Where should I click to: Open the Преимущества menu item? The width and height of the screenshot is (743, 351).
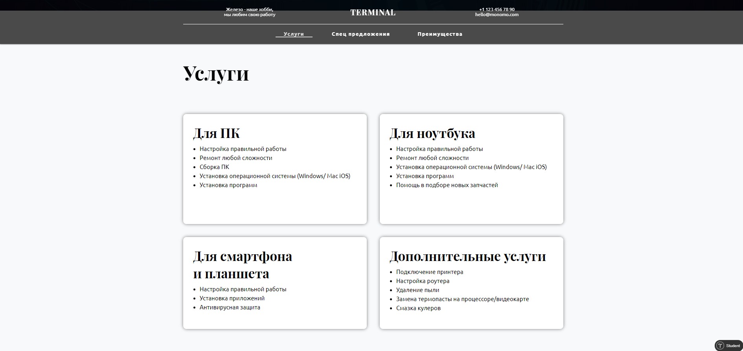[440, 34]
